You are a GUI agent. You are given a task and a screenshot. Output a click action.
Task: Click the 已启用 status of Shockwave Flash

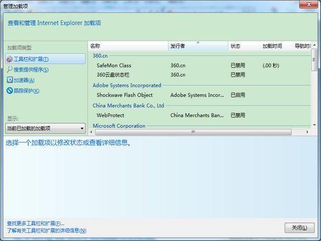[x=238, y=95]
